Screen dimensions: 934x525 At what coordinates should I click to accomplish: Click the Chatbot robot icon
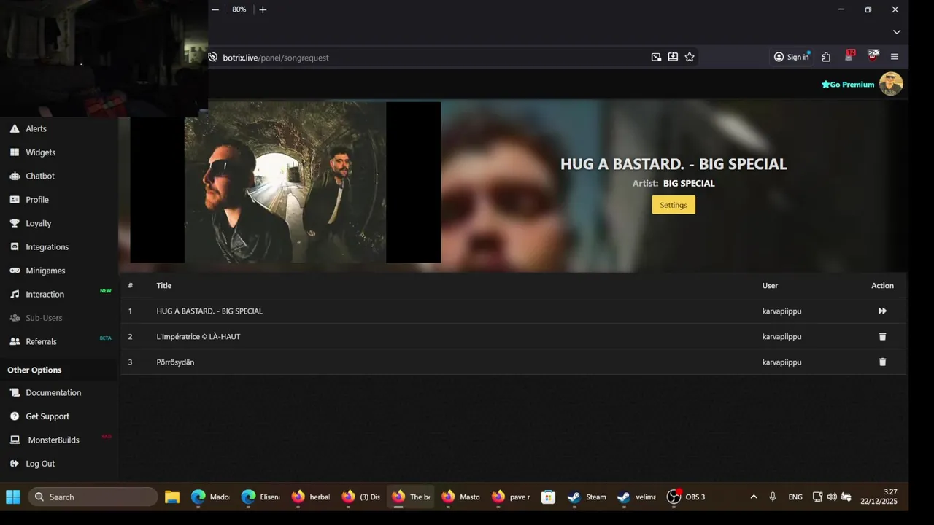(15, 176)
